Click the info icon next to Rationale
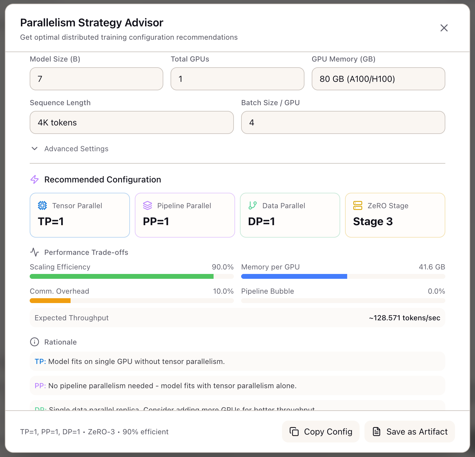The height and width of the screenshot is (457, 475). tap(34, 342)
